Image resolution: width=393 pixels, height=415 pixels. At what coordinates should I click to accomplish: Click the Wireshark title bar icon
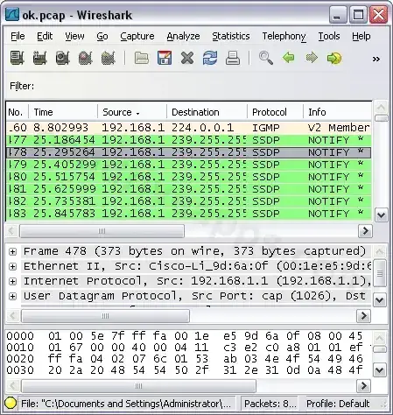pos(12,14)
